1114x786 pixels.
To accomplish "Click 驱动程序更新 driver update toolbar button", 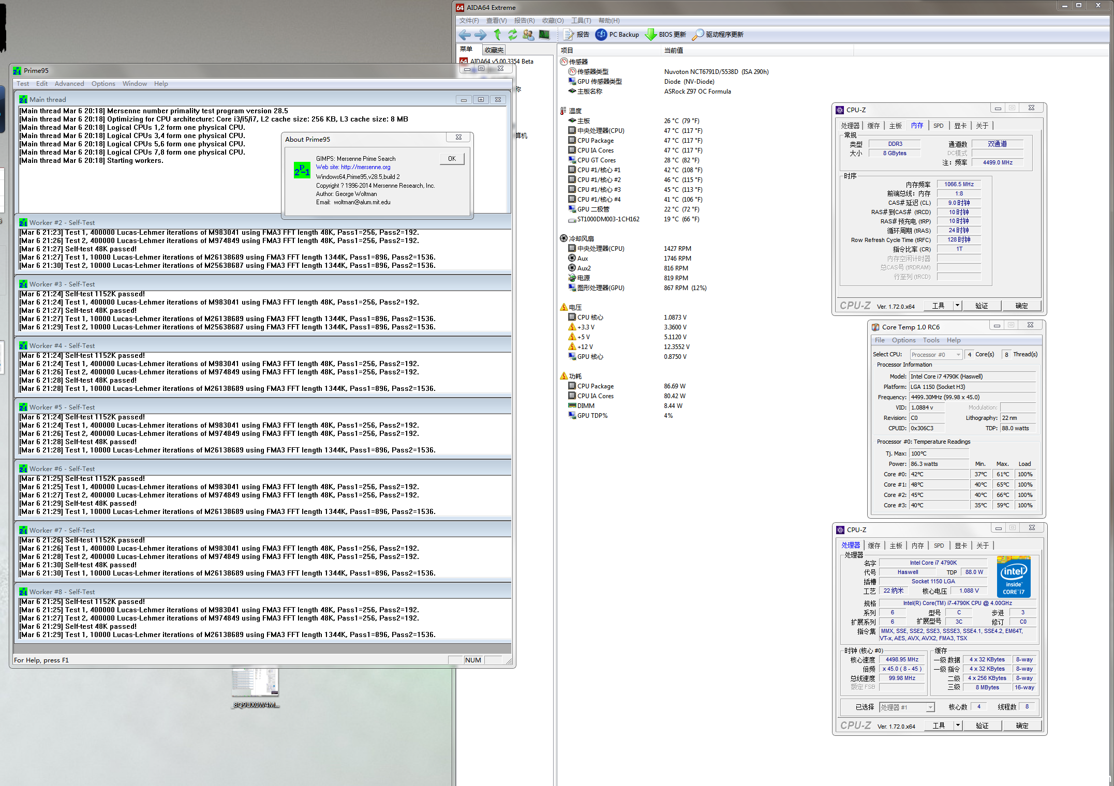I will click(718, 35).
